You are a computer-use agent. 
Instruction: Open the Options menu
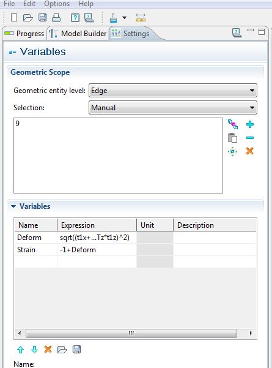coord(57,4)
